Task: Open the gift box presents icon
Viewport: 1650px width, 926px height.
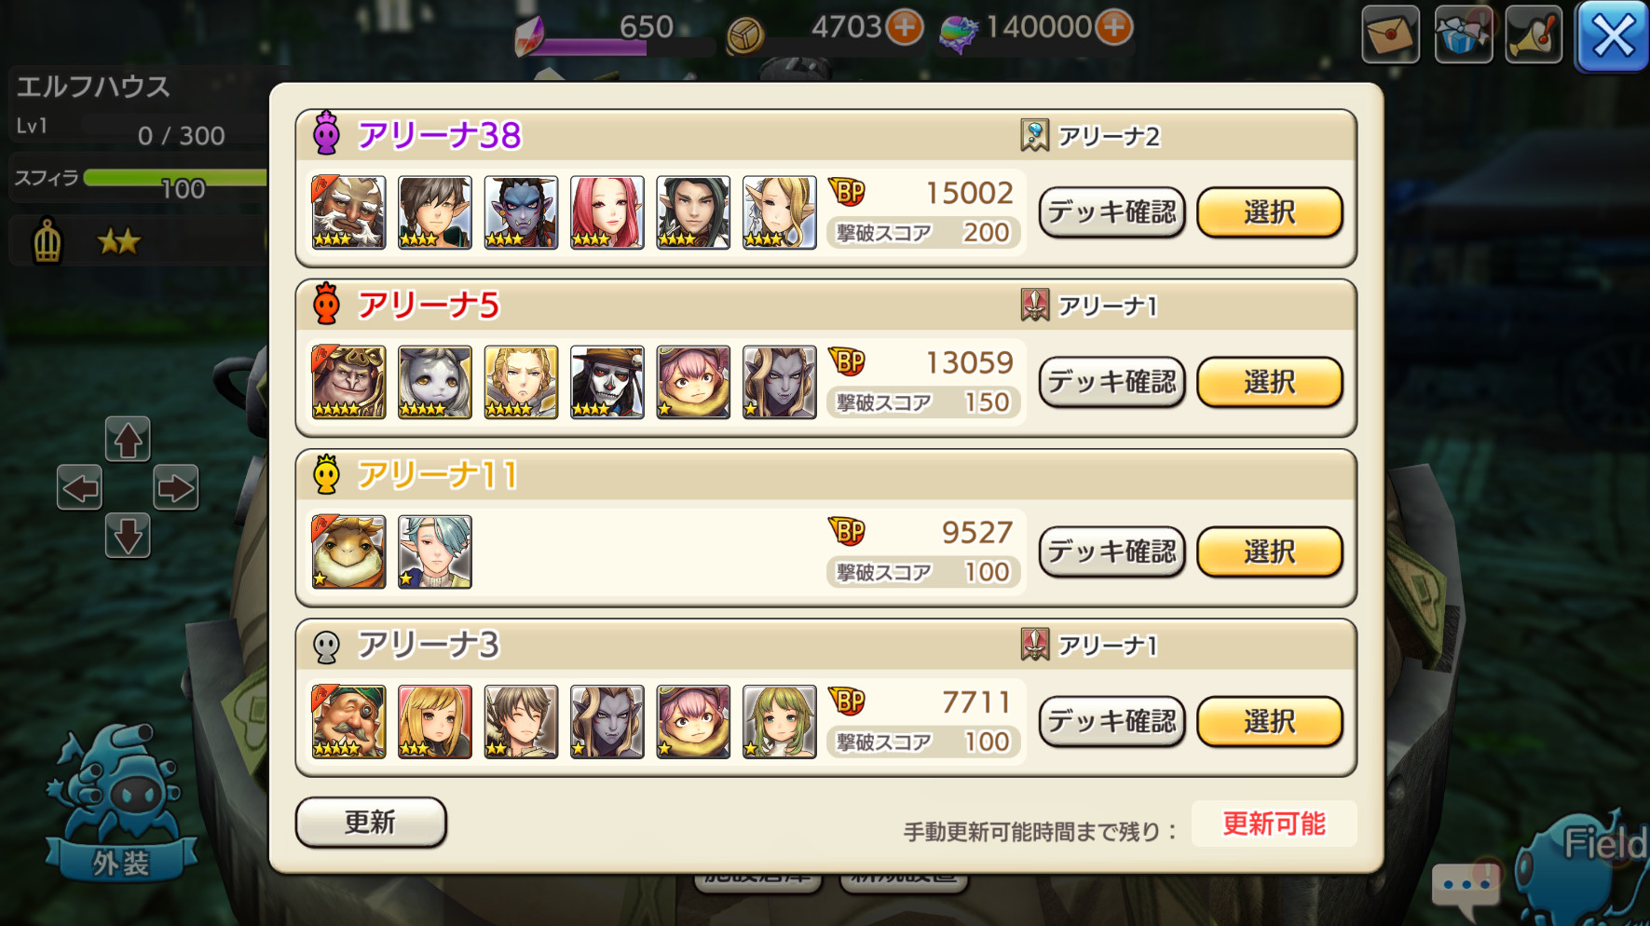Action: [1464, 34]
